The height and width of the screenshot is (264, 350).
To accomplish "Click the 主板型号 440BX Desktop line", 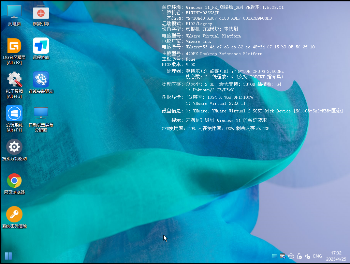I will pyautogui.click(x=212, y=54).
